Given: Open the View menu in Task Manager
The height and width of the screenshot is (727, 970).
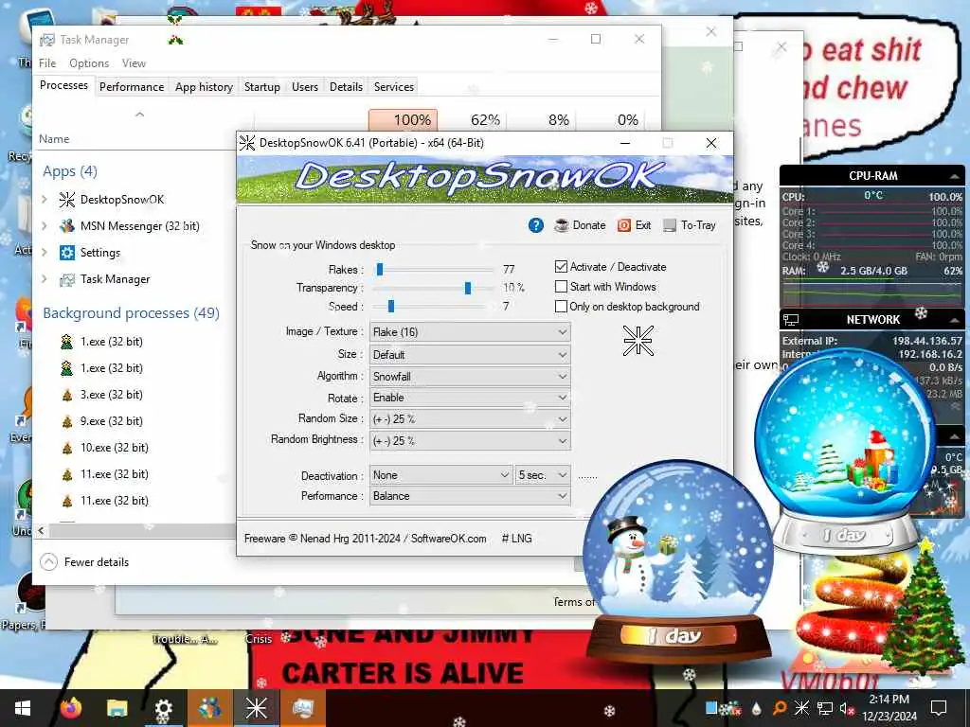Looking at the screenshot, I should click(134, 63).
